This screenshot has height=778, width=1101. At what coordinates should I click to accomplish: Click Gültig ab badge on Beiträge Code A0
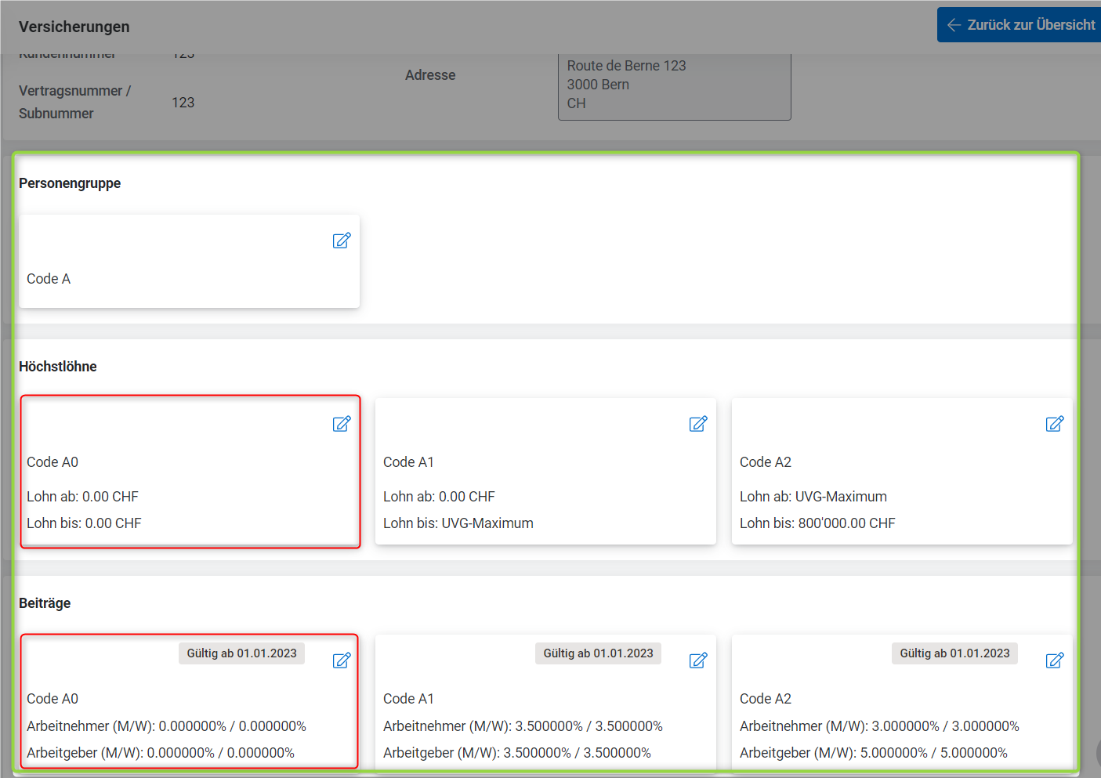point(241,653)
